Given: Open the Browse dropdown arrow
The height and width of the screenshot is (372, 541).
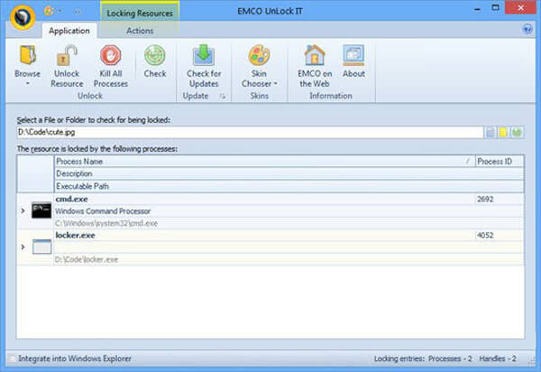Looking at the screenshot, I should click(28, 83).
